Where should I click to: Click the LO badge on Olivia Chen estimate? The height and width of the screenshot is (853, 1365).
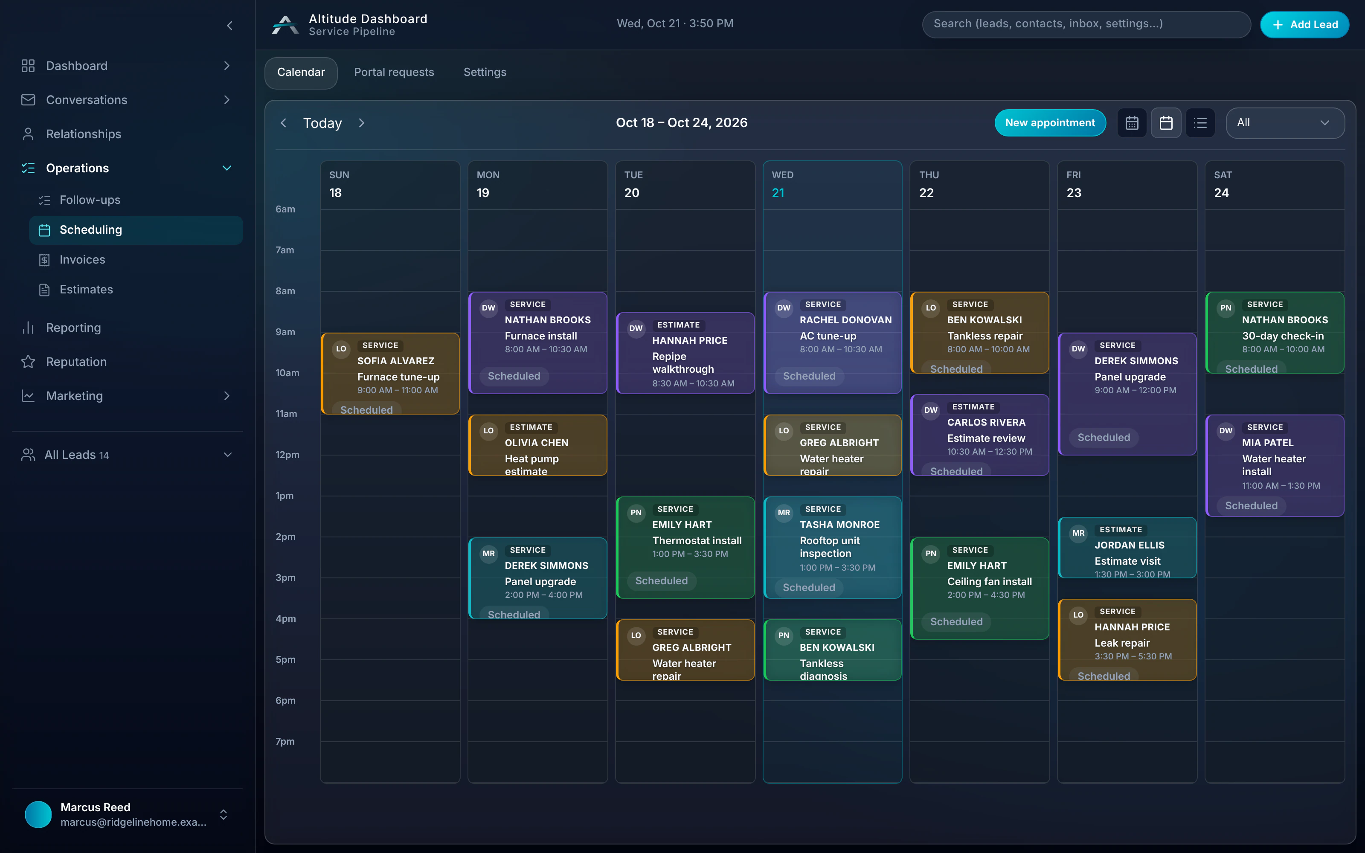pos(488,430)
